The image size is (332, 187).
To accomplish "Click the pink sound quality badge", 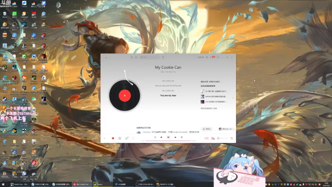I will point(206,138).
